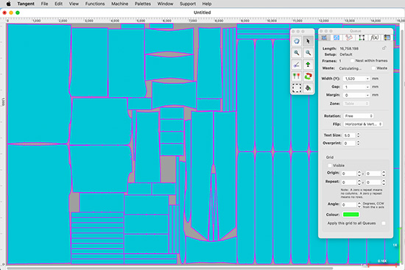The image size is (405, 270).
Task: Select the angle measure tool icon
Action: (297, 65)
